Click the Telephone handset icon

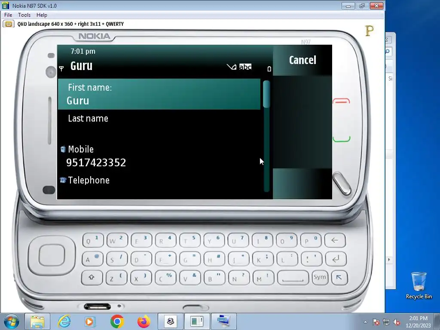pyautogui.click(x=63, y=180)
